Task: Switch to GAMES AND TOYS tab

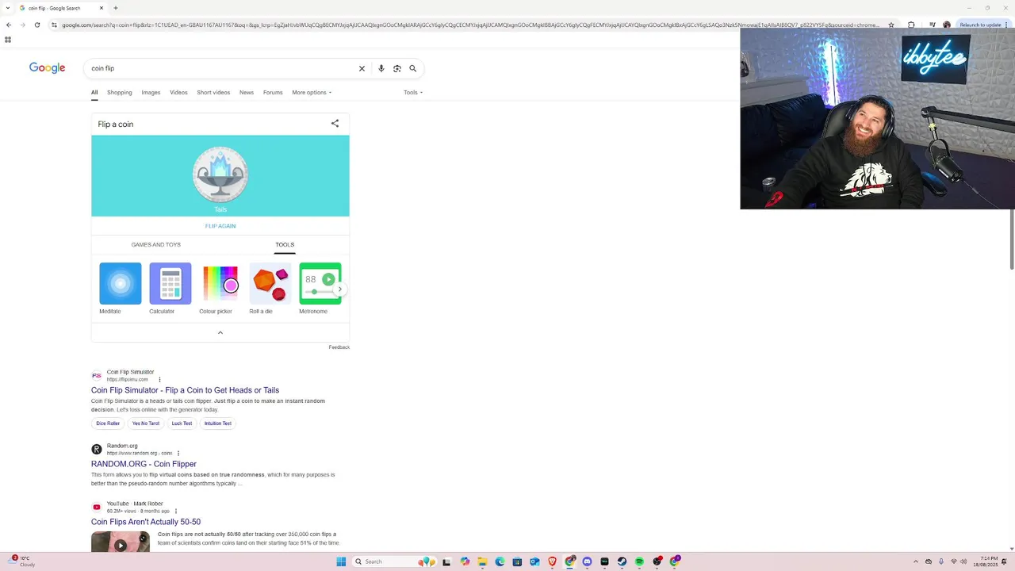Action: tap(156, 245)
